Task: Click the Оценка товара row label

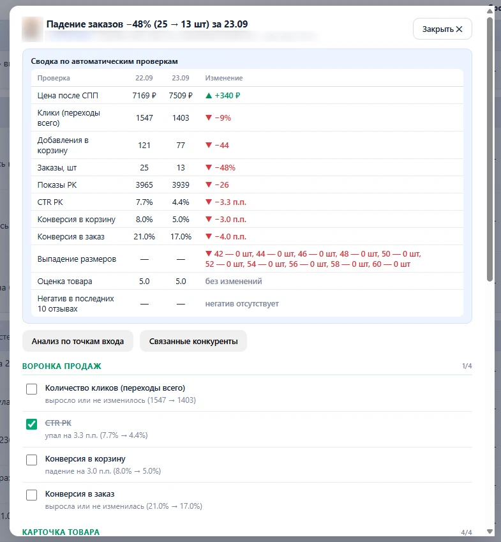Action: (x=65, y=282)
